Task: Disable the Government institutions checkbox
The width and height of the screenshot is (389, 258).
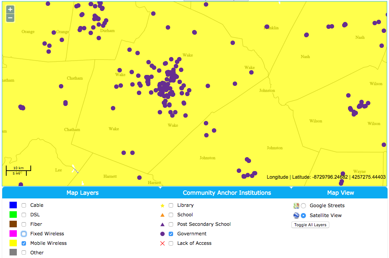Action: tap(171, 234)
